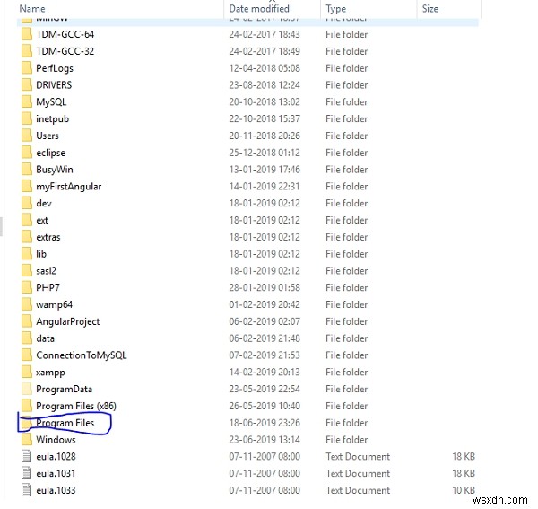Image resolution: width=538 pixels, height=509 pixels.
Task: Select the BusyWin folder name
Action: click(x=55, y=170)
